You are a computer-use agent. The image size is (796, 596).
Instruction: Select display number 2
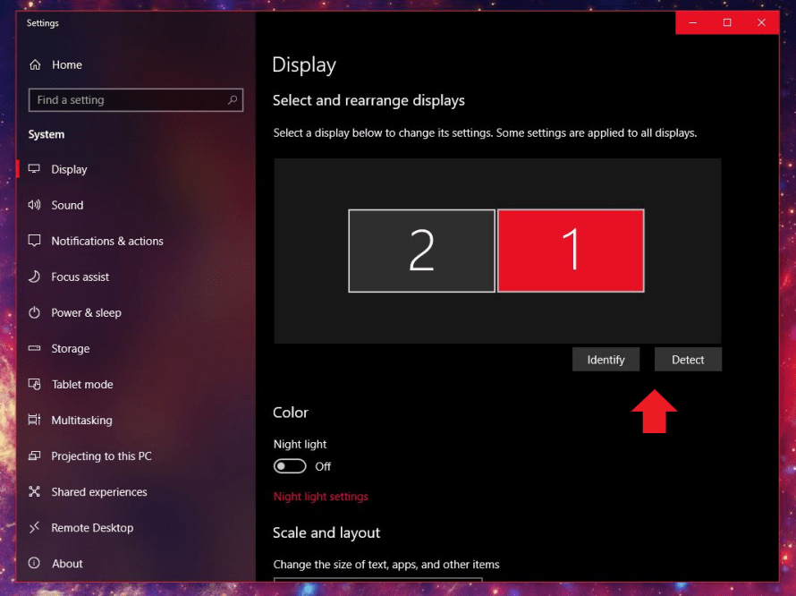coord(421,251)
